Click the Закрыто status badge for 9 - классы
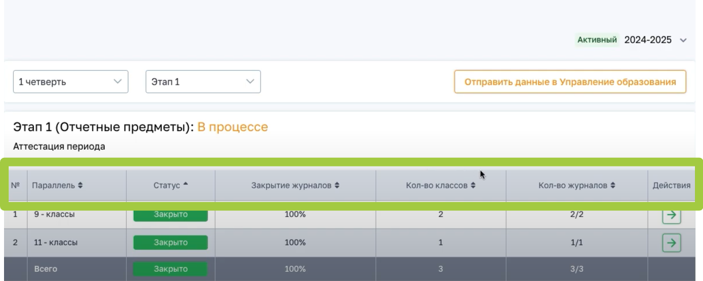 [x=171, y=215]
